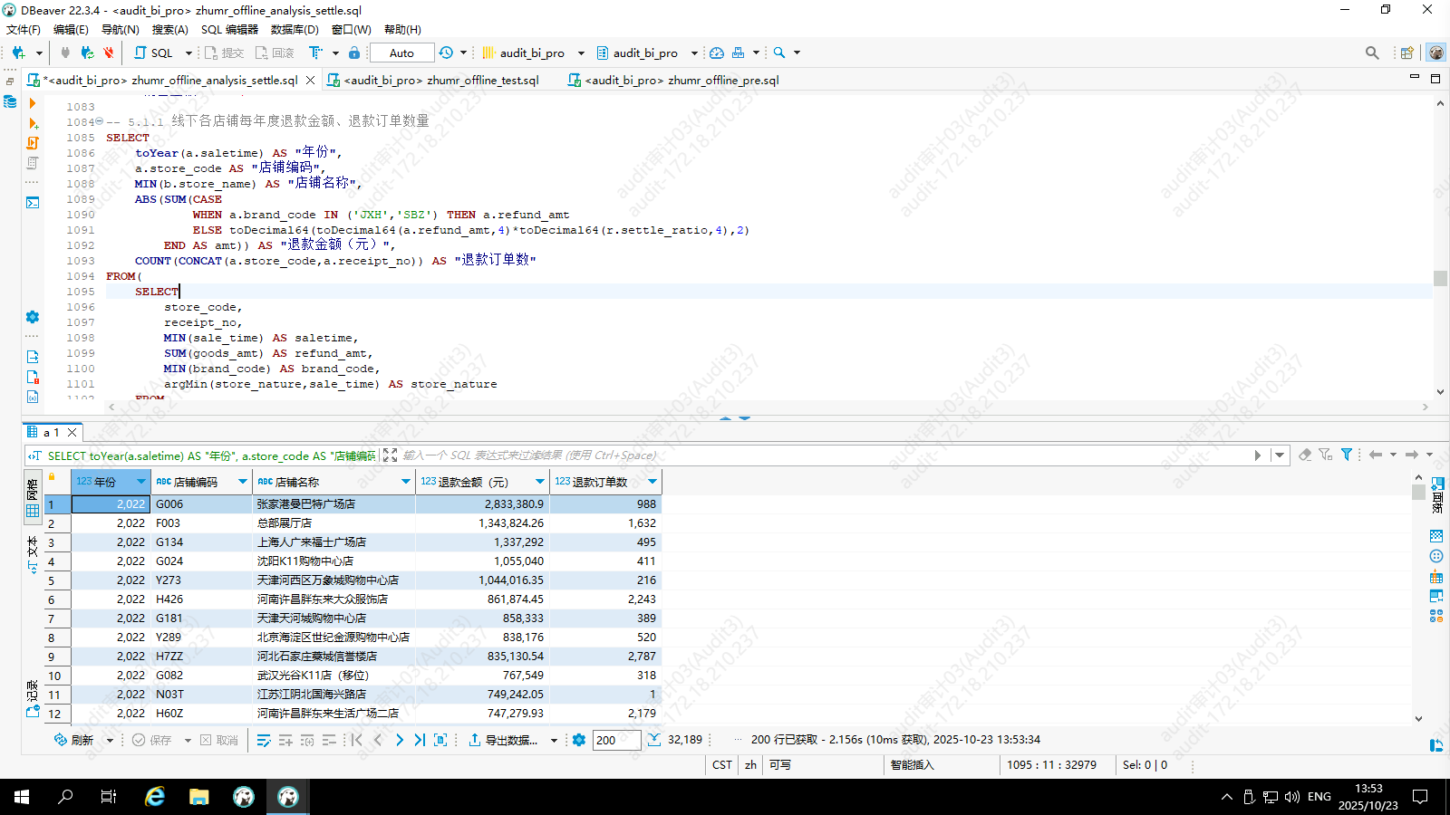
Task: Click the 刷新 refresh button
Action: coord(73,740)
